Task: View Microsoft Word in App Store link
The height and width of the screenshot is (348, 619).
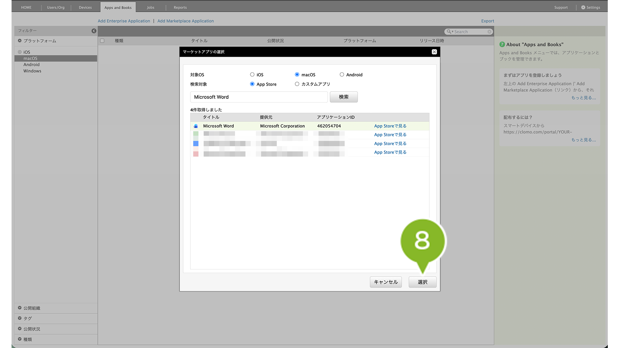Action: point(390,126)
